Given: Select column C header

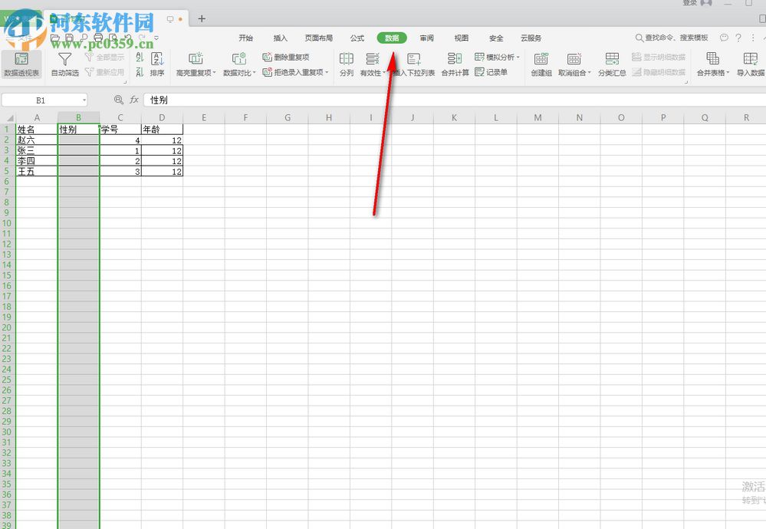Looking at the screenshot, I should click(120, 118).
